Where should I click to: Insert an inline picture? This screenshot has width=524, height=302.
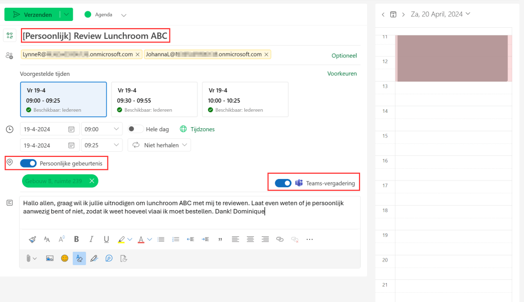[x=50, y=258]
